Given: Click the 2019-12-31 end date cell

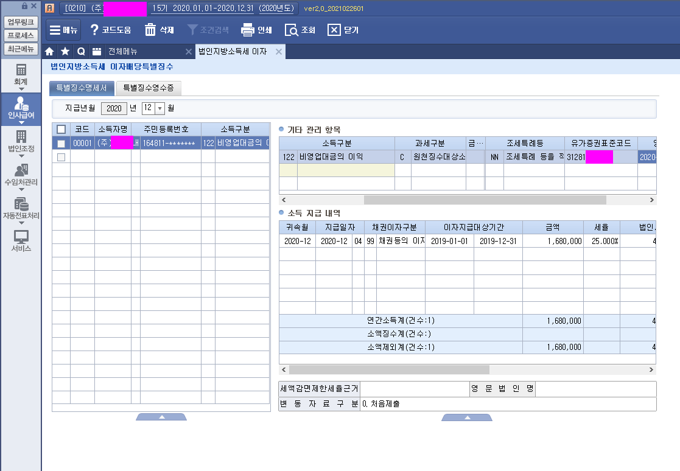Looking at the screenshot, I should coord(498,241).
